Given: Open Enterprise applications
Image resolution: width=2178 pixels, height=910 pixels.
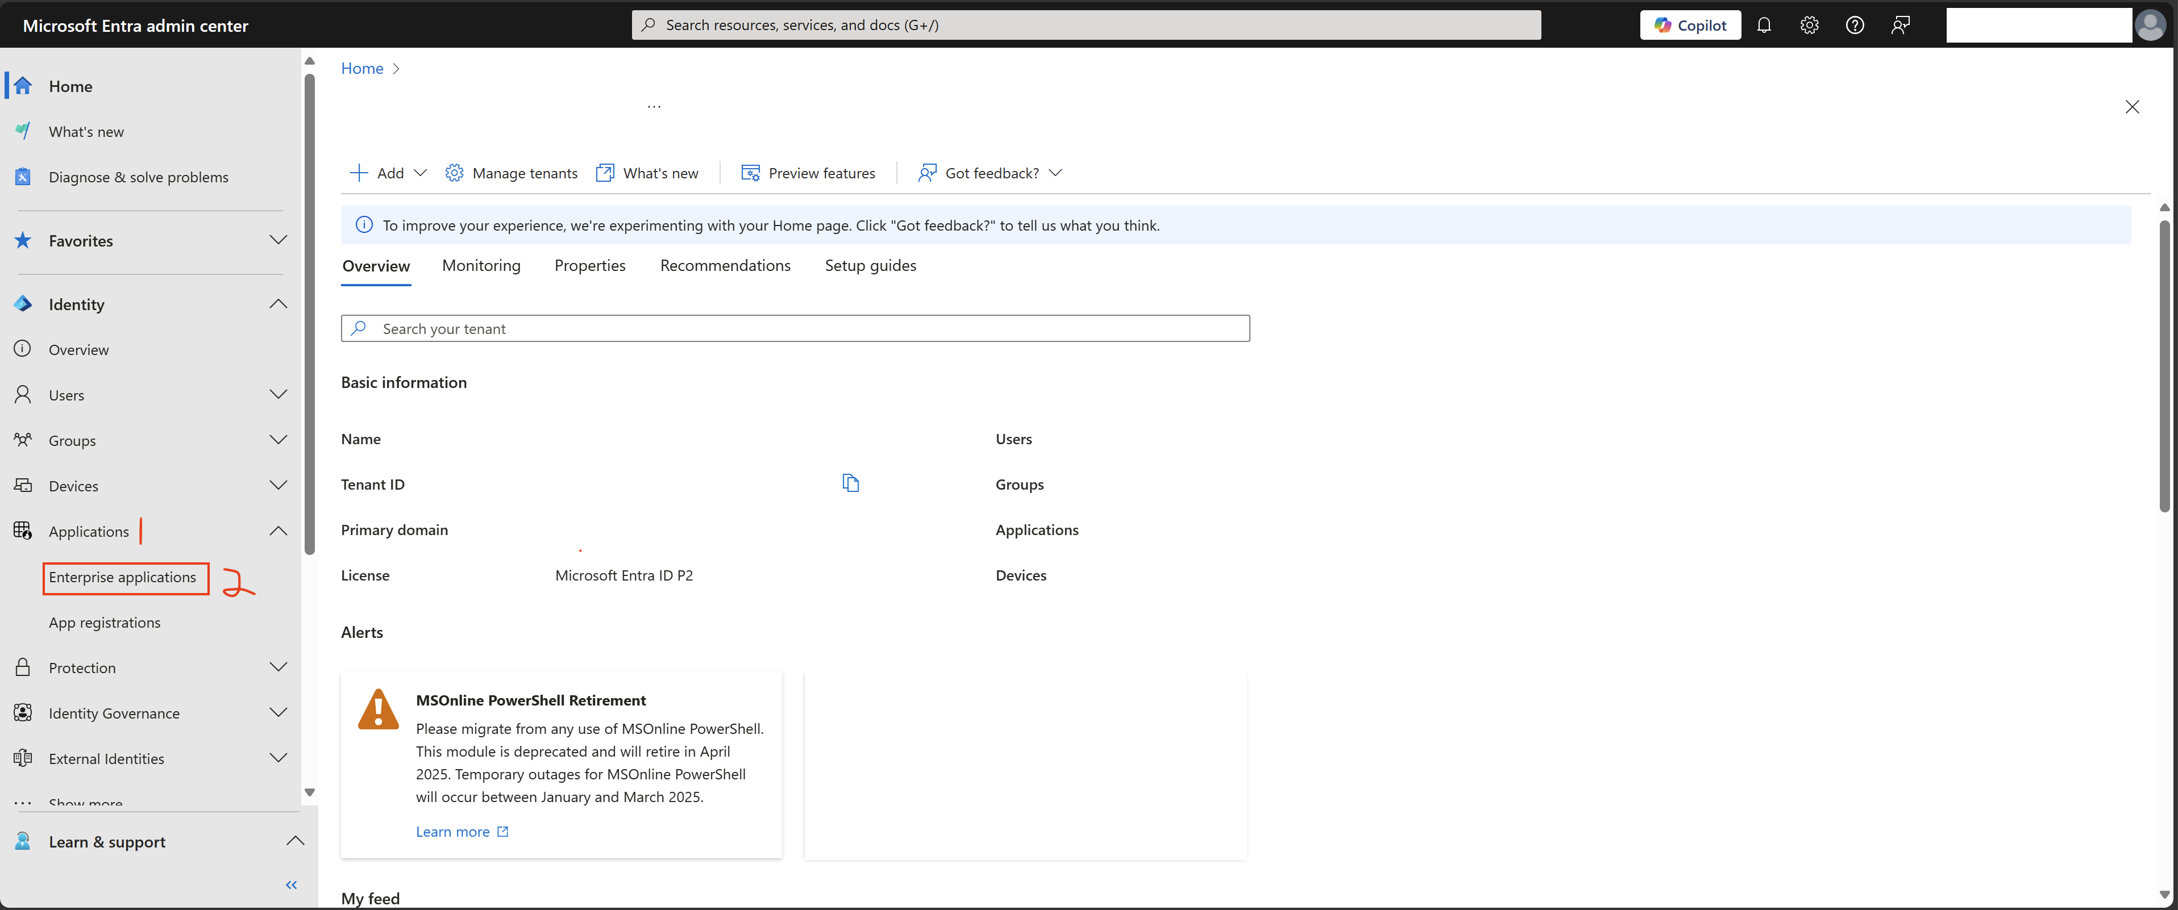Looking at the screenshot, I should [123, 577].
